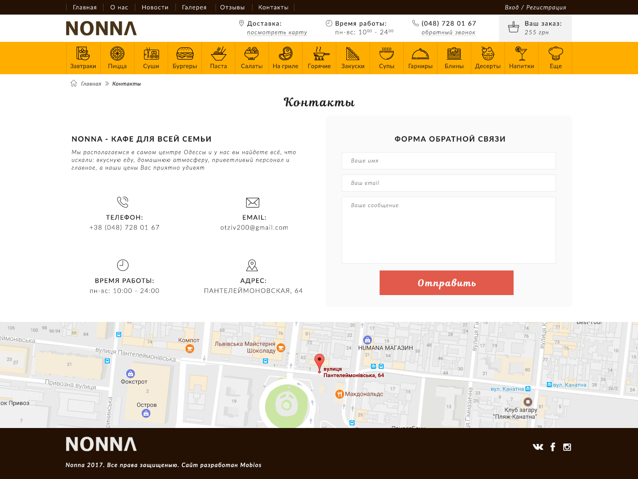Open the Закуски snacks category icon
Viewport: 638px width, 479px height.
coord(353,54)
